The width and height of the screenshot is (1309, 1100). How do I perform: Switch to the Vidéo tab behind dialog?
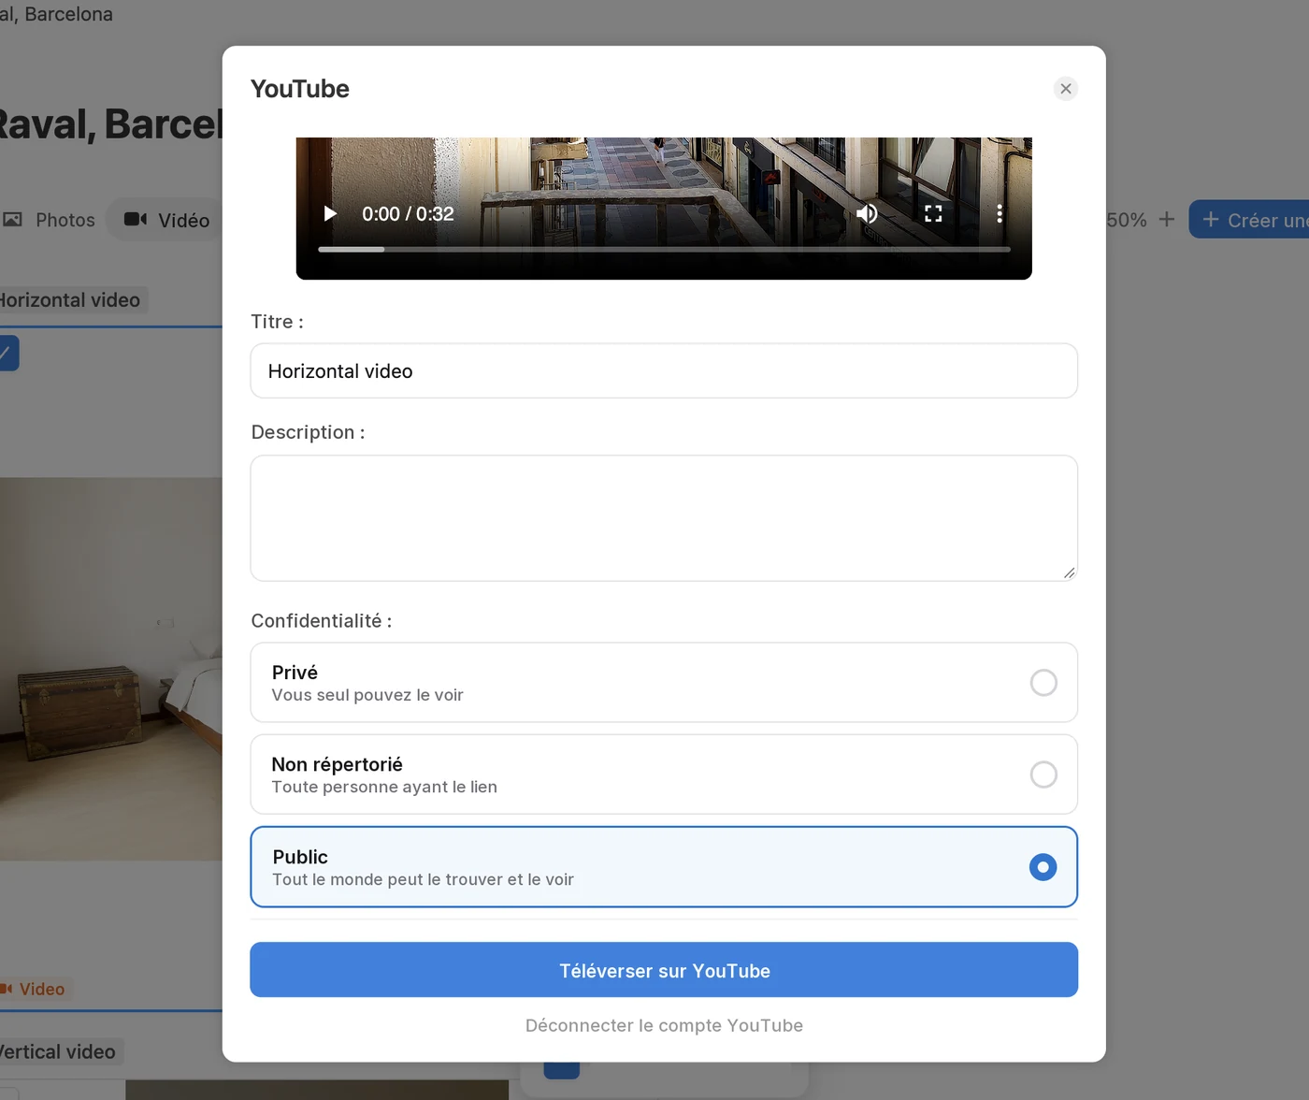(x=165, y=220)
